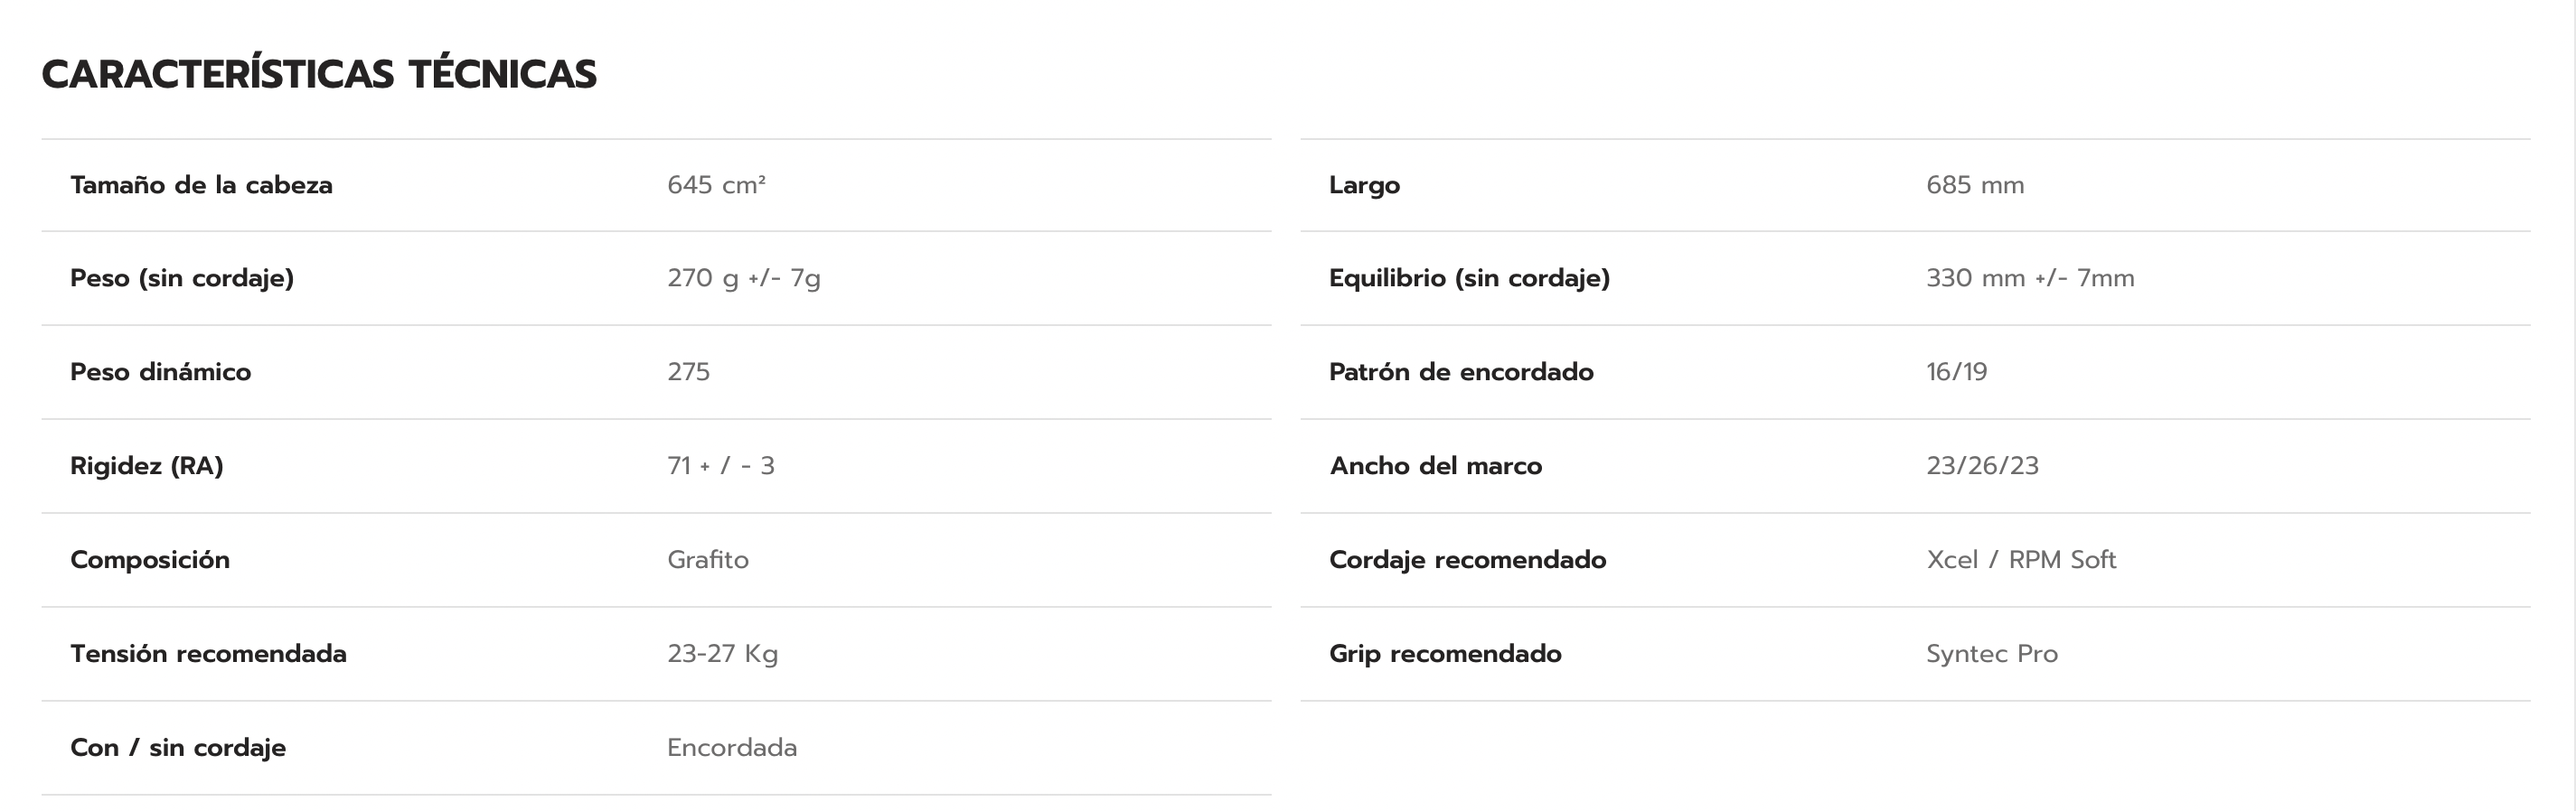
Task: Click the Composición label
Action: click(150, 560)
